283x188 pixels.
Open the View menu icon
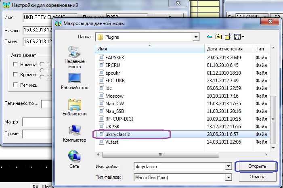(239, 37)
